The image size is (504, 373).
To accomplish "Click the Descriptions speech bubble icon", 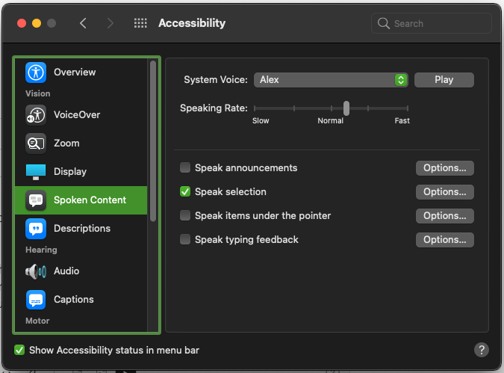I will tap(36, 229).
